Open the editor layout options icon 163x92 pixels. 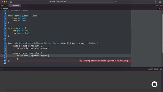[x=157, y=5]
